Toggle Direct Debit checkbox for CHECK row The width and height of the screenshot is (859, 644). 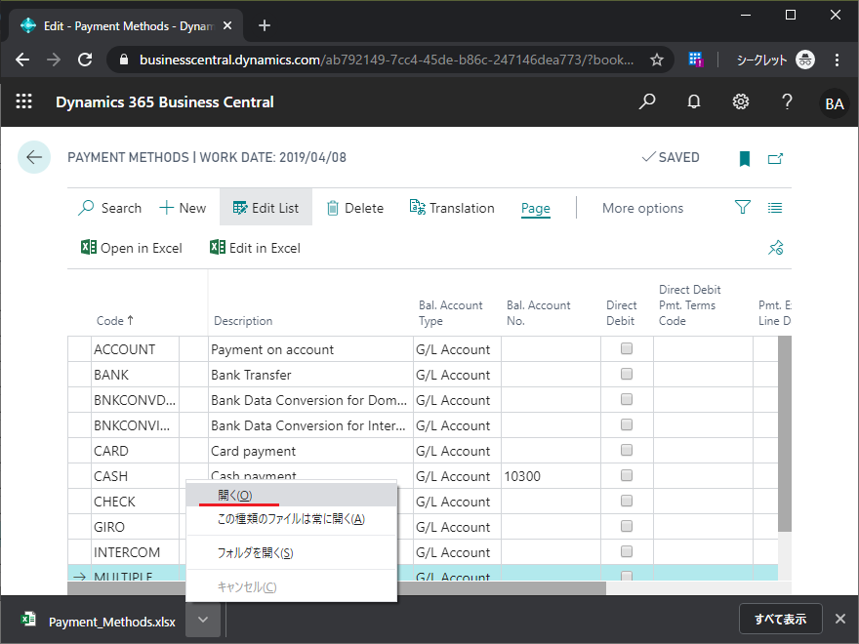627,501
